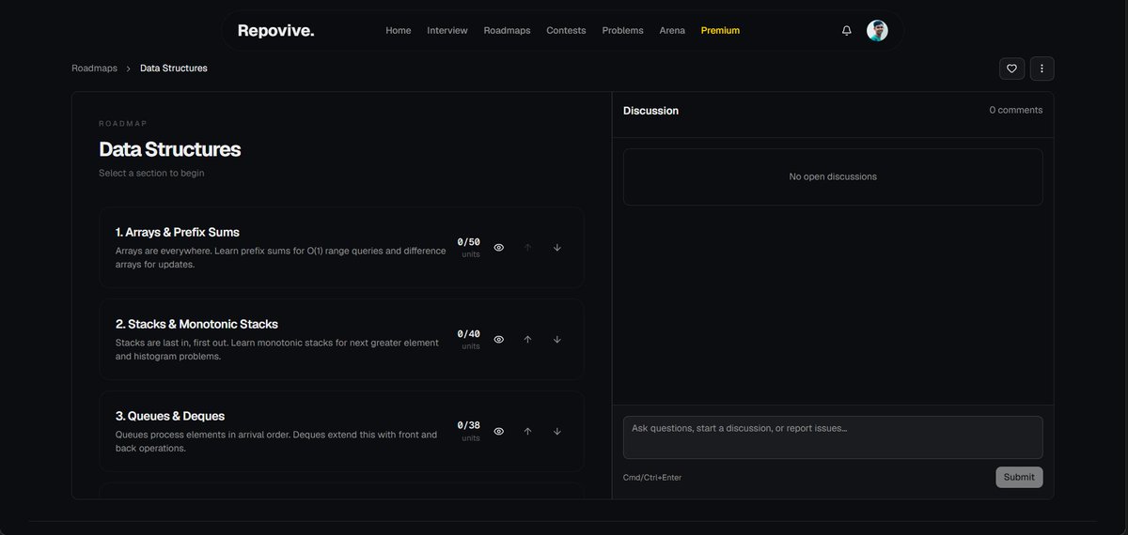Move Stacks & Monotonic Stacks down
Viewport: 1128px width, 535px height.
(557, 340)
